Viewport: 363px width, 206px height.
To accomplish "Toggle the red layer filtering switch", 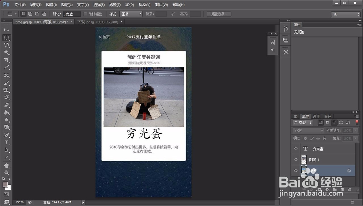I will pyautogui.click(x=357, y=122).
